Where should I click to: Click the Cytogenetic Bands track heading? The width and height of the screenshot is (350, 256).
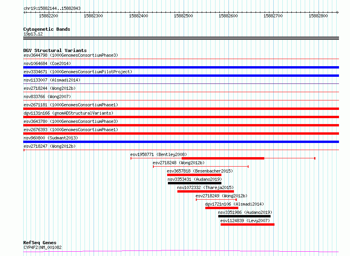point(47,29)
